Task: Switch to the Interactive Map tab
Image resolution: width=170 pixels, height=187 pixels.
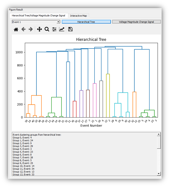Action: [x=79, y=16]
